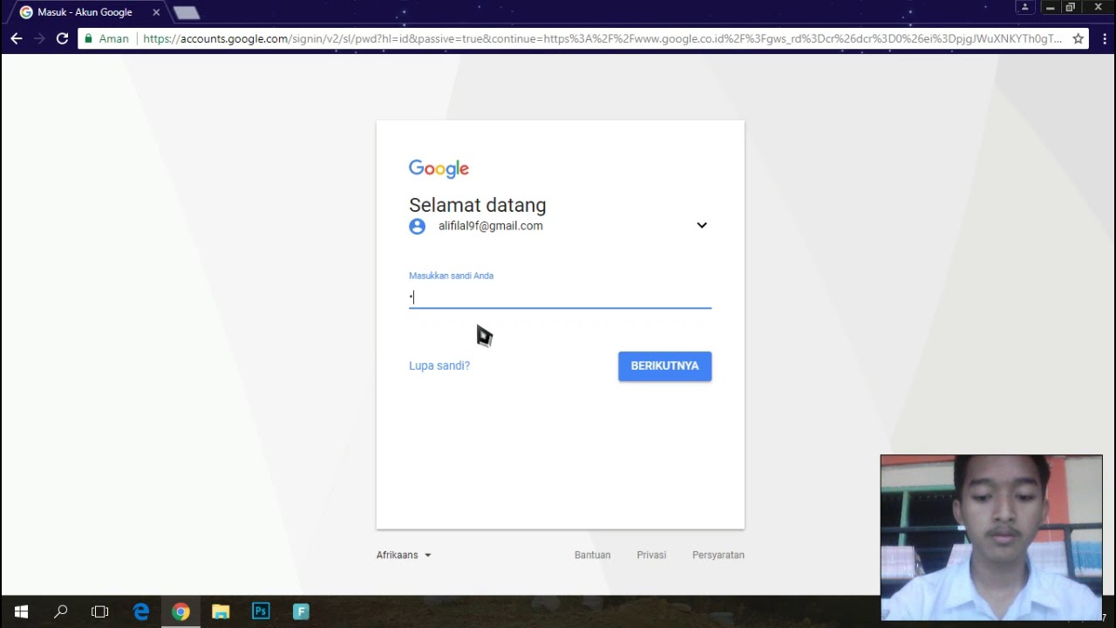The image size is (1116, 628).
Task: Click the Chrome profile person icon
Action: click(1026, 7)
